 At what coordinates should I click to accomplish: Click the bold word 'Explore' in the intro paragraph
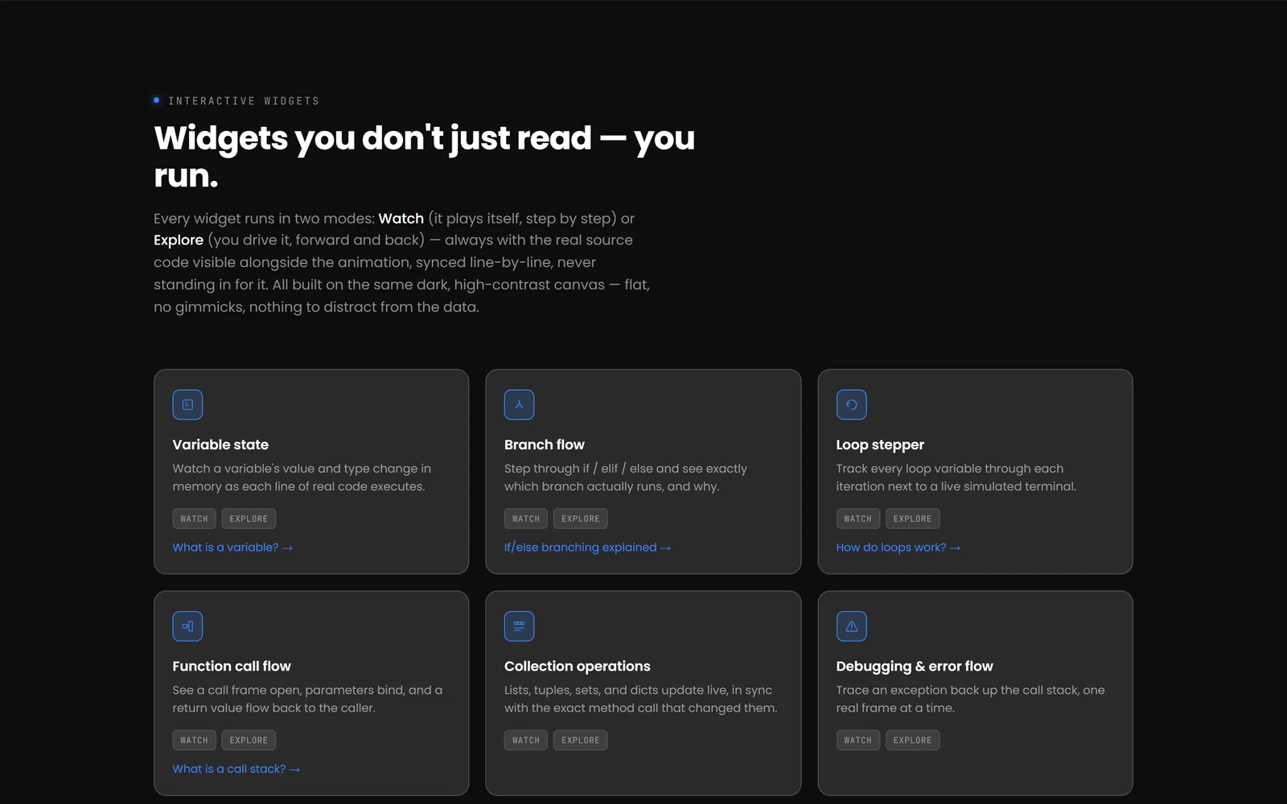point(179,240)
